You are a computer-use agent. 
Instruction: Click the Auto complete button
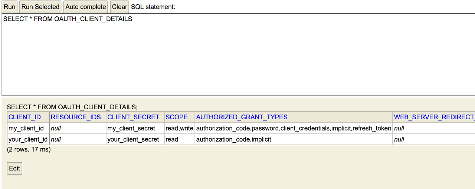point(86,7)
